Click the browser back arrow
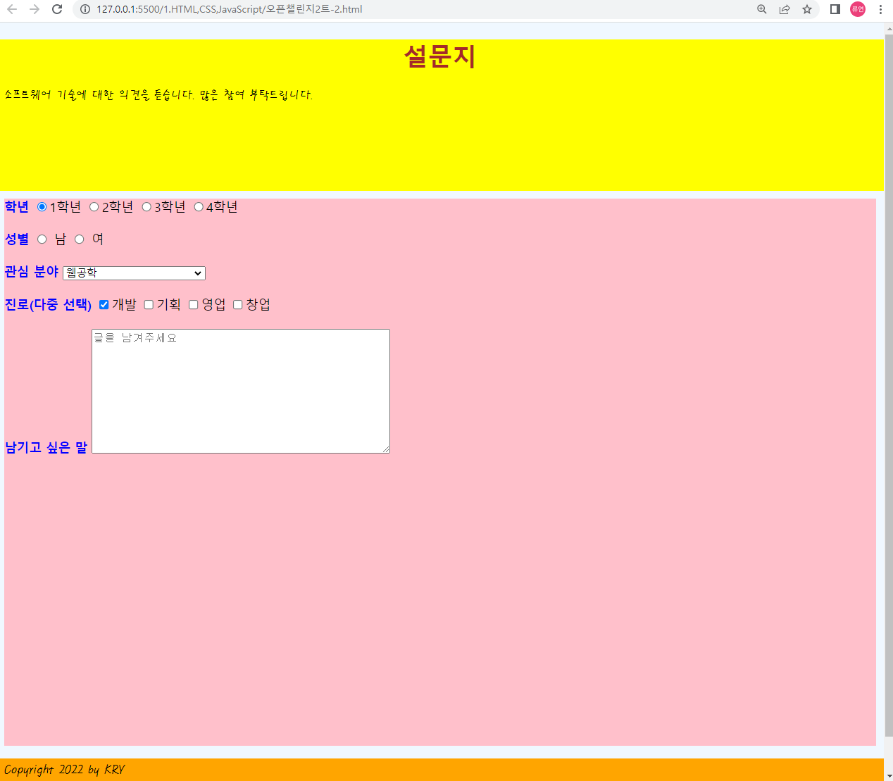Screen dimensions: 893x781 [x=12, y=9]
